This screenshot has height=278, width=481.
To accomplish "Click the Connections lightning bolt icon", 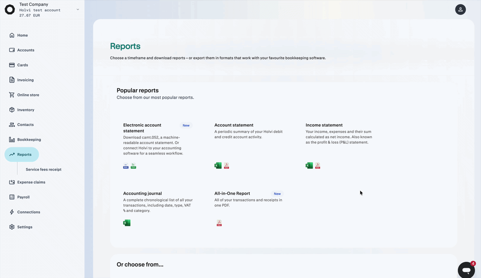I will tap(12, 212).
